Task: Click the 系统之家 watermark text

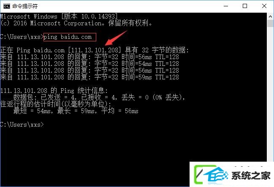Action: pos(251,176)
